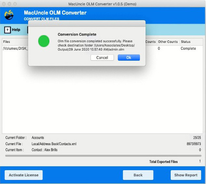The image size is (206, 184).
Task: Click the Current Item count 0
Action: (x=200, y=150)
